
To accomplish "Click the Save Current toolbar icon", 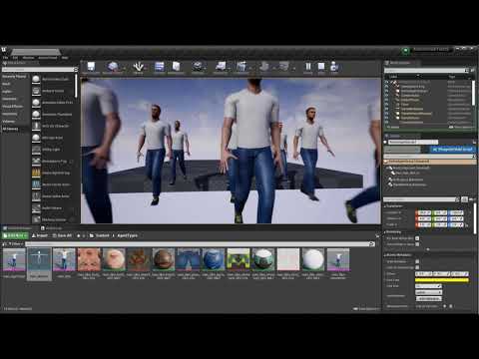I will (x=91, y=67).
